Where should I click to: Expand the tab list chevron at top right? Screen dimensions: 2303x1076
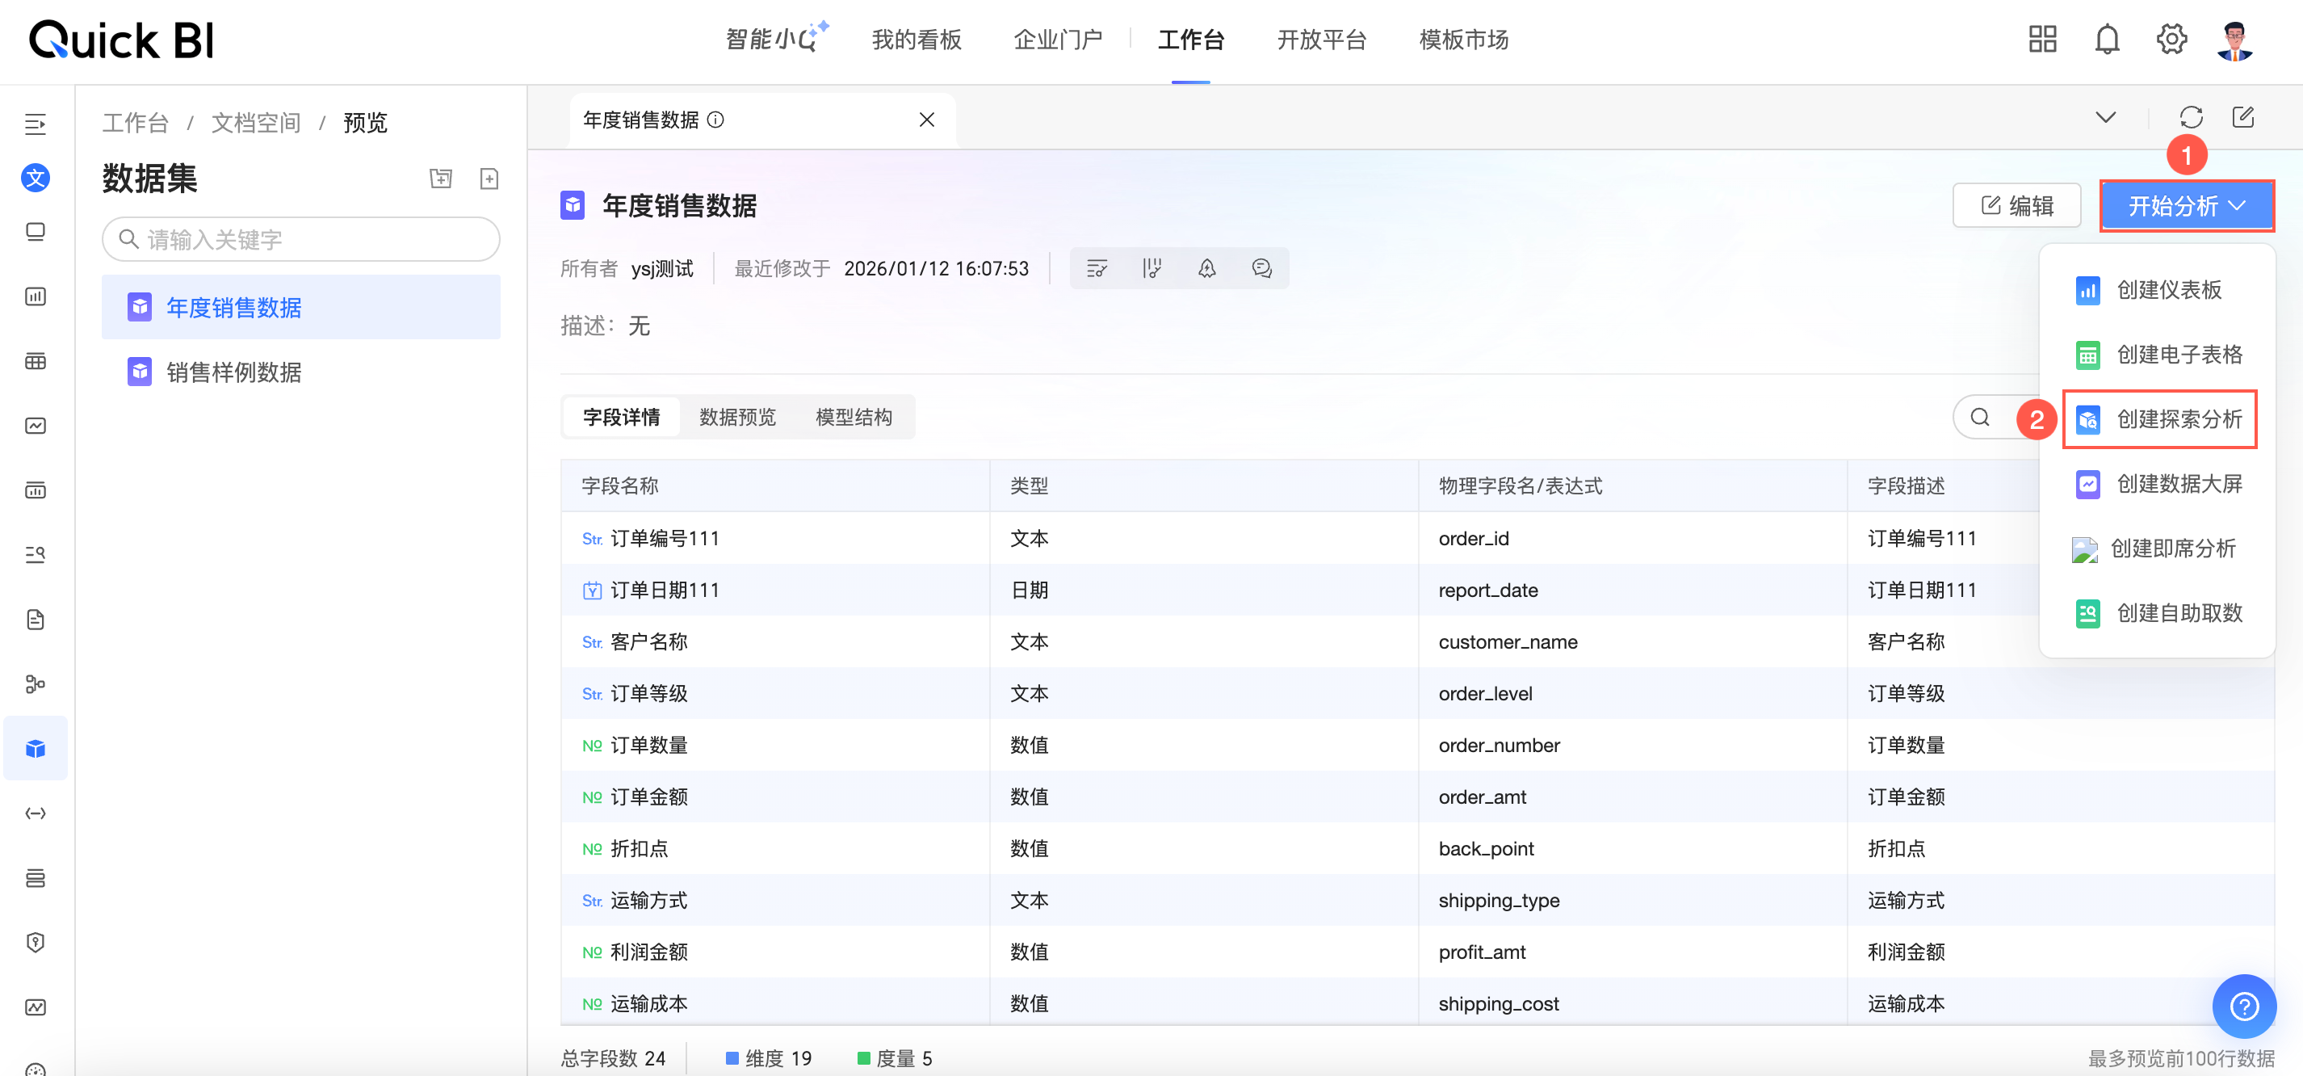click(x=2105, y=117)
